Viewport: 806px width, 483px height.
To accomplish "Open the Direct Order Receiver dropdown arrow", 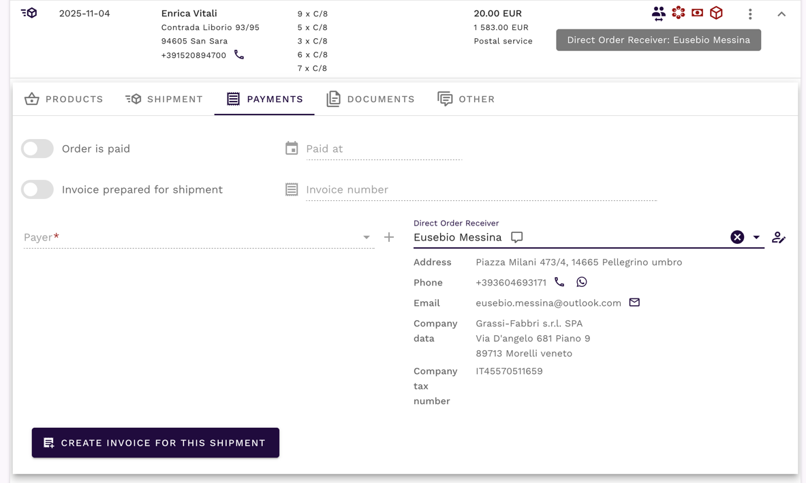I will tap(756, 237).
